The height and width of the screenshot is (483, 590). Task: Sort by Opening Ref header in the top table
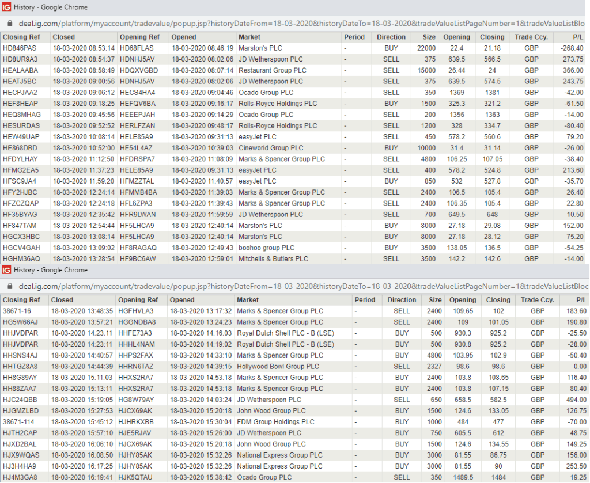139,37
